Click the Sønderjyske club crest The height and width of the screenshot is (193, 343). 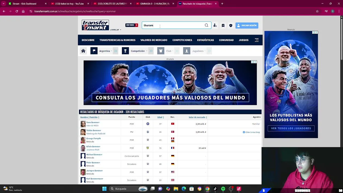pyautogui.click(x=148, y=132)
